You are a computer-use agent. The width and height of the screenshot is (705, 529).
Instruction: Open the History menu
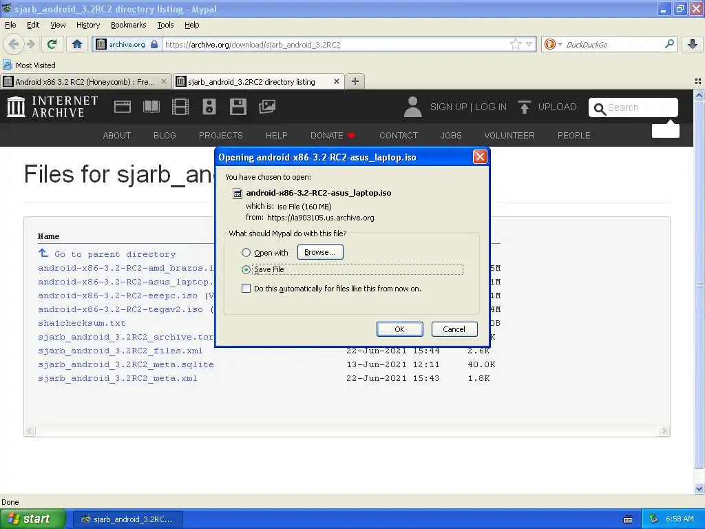point(88,25)
